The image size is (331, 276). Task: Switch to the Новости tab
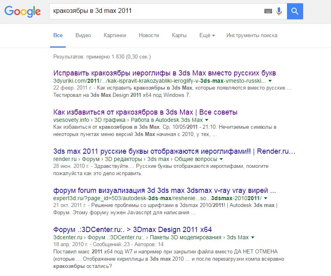pos(149,35)
